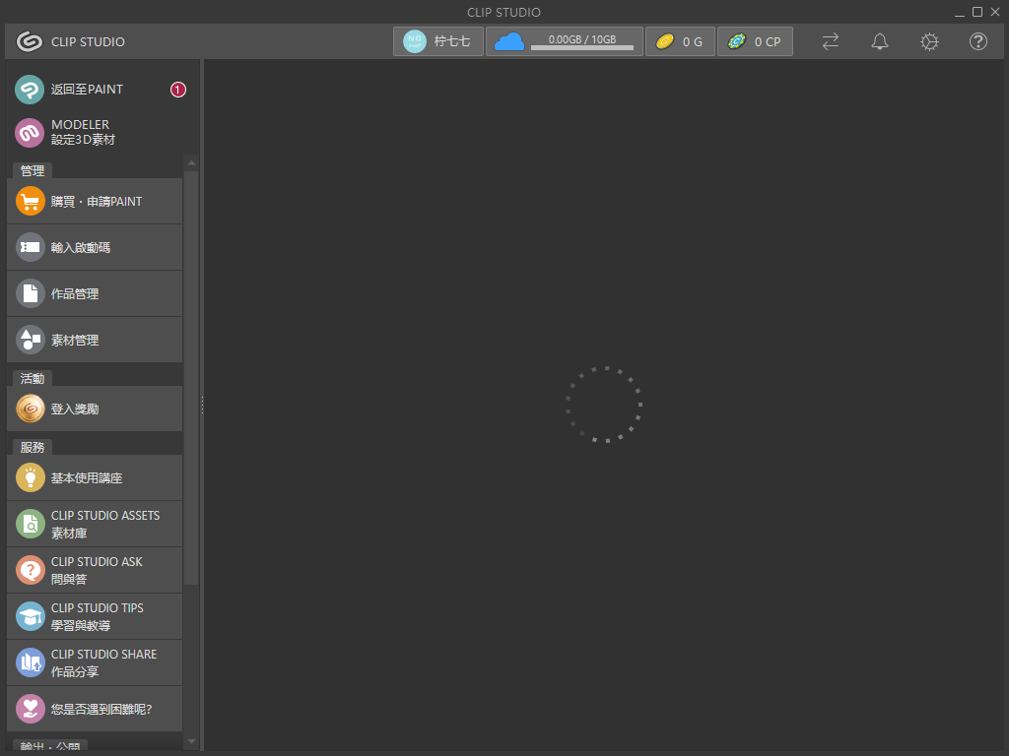Open the cloud sync arrows icon
The image size is (1009, 756).
(x=830, y=41)
